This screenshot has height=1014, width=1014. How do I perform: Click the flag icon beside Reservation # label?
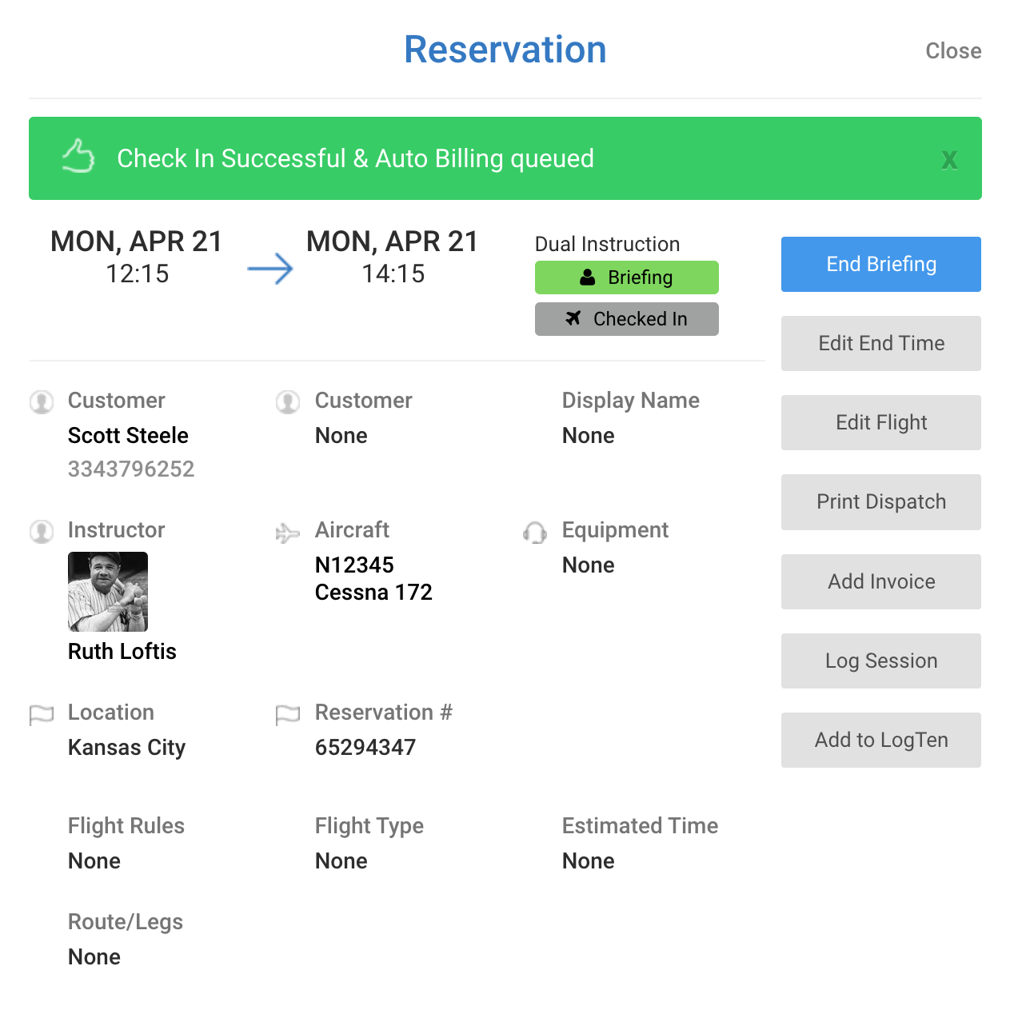[288, 714]
